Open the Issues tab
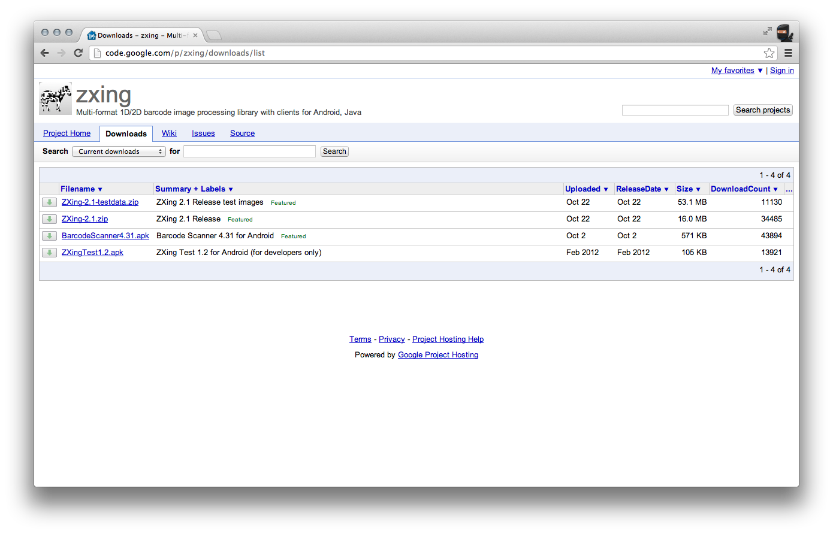Screen dimensions: 833x534 pos(203,133)
